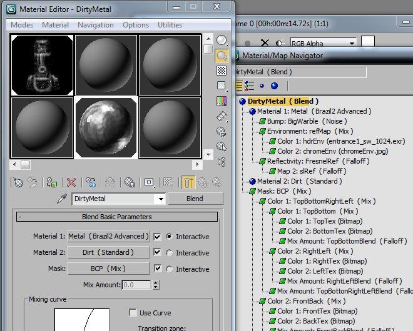
Task: Select Color 1: TopTex (Bitmap) tree item
Action: [x=325, y=221]
